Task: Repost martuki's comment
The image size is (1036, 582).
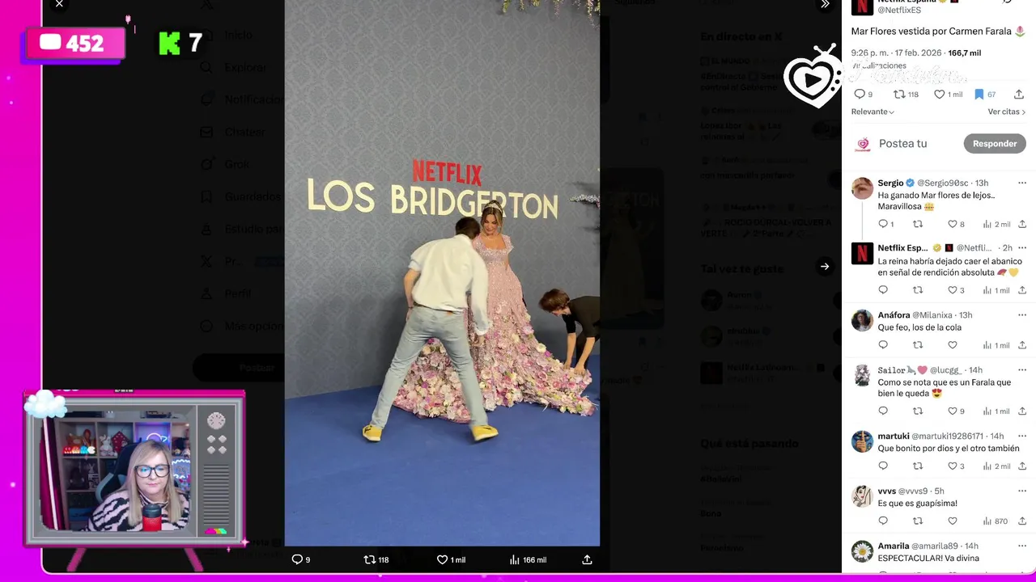Action: (918, 466)
